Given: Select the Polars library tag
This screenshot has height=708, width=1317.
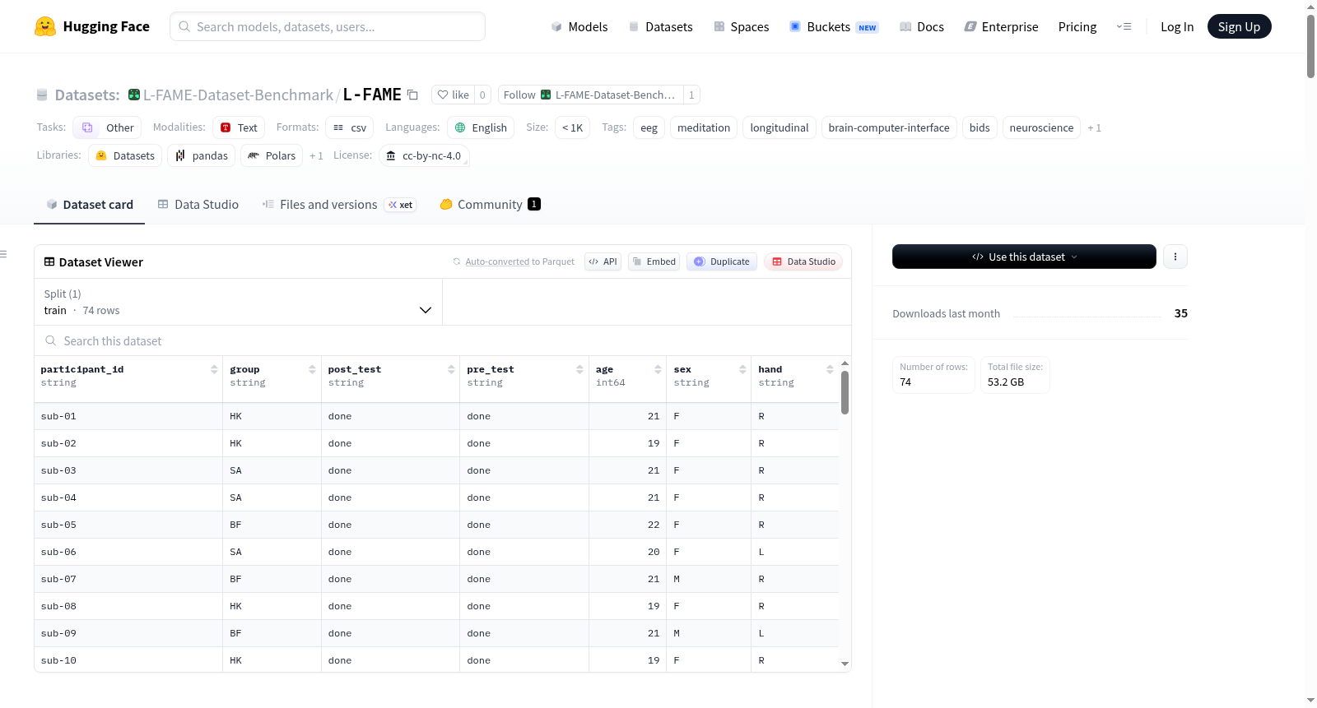Looking at the screenshot, I should [x=272, y=155].
